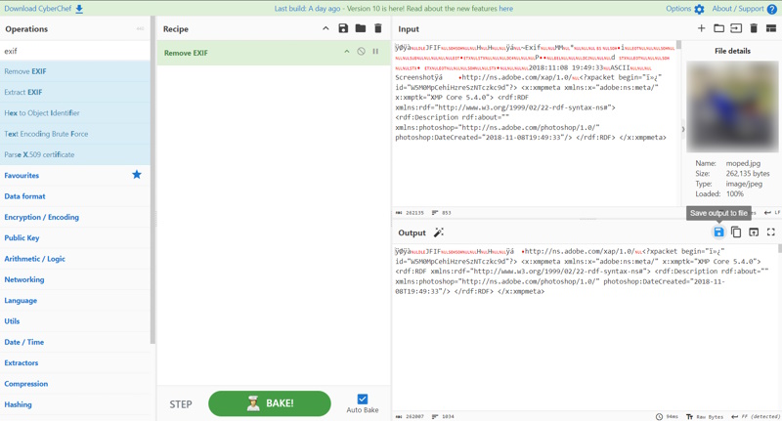Set breakpoint on Remove EXIF step
The image size is (782, 421).
(375, 52)
